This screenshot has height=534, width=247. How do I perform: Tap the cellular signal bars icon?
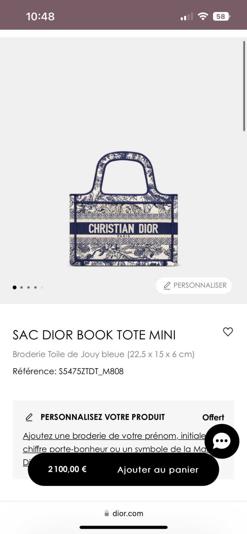[186, 16]
